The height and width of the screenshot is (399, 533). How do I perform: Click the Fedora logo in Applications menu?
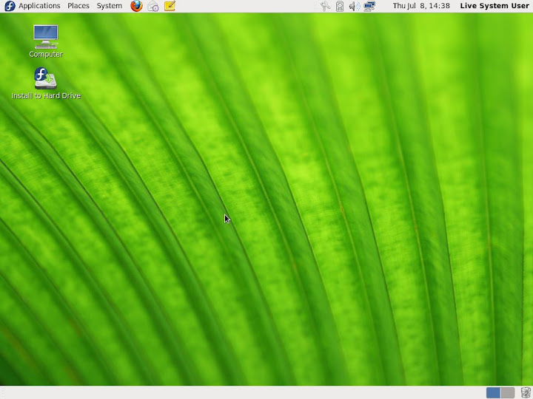point(10,6)
